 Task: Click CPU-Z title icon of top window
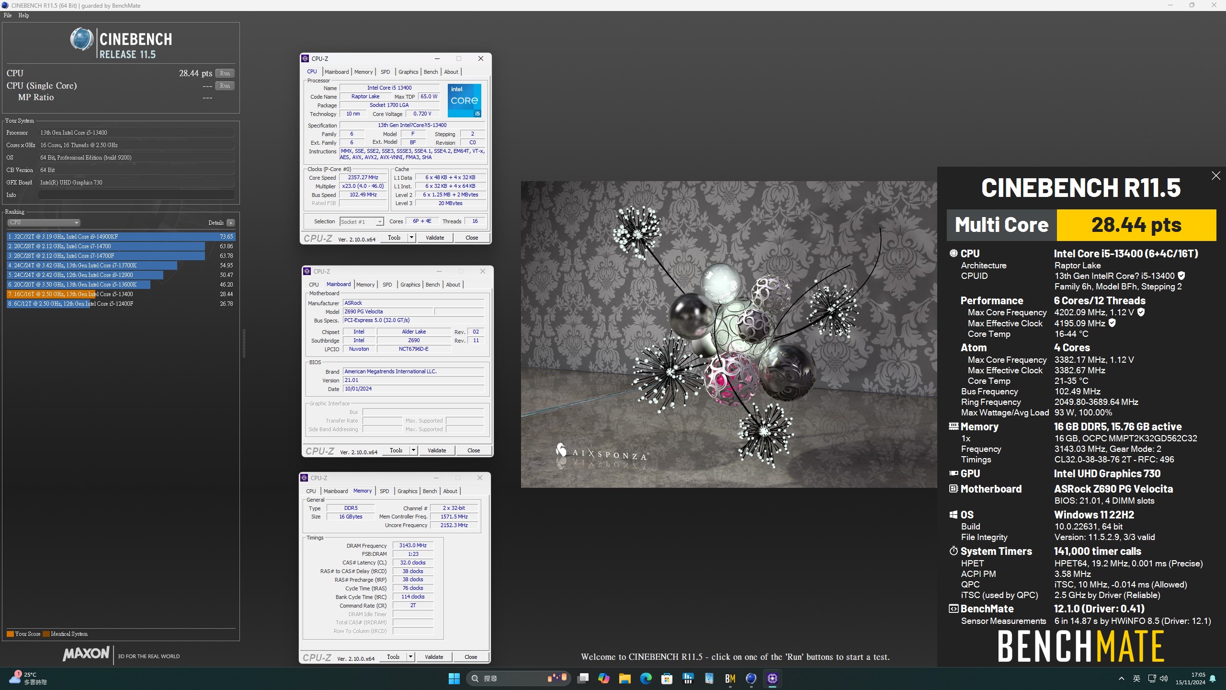[305, 58]
